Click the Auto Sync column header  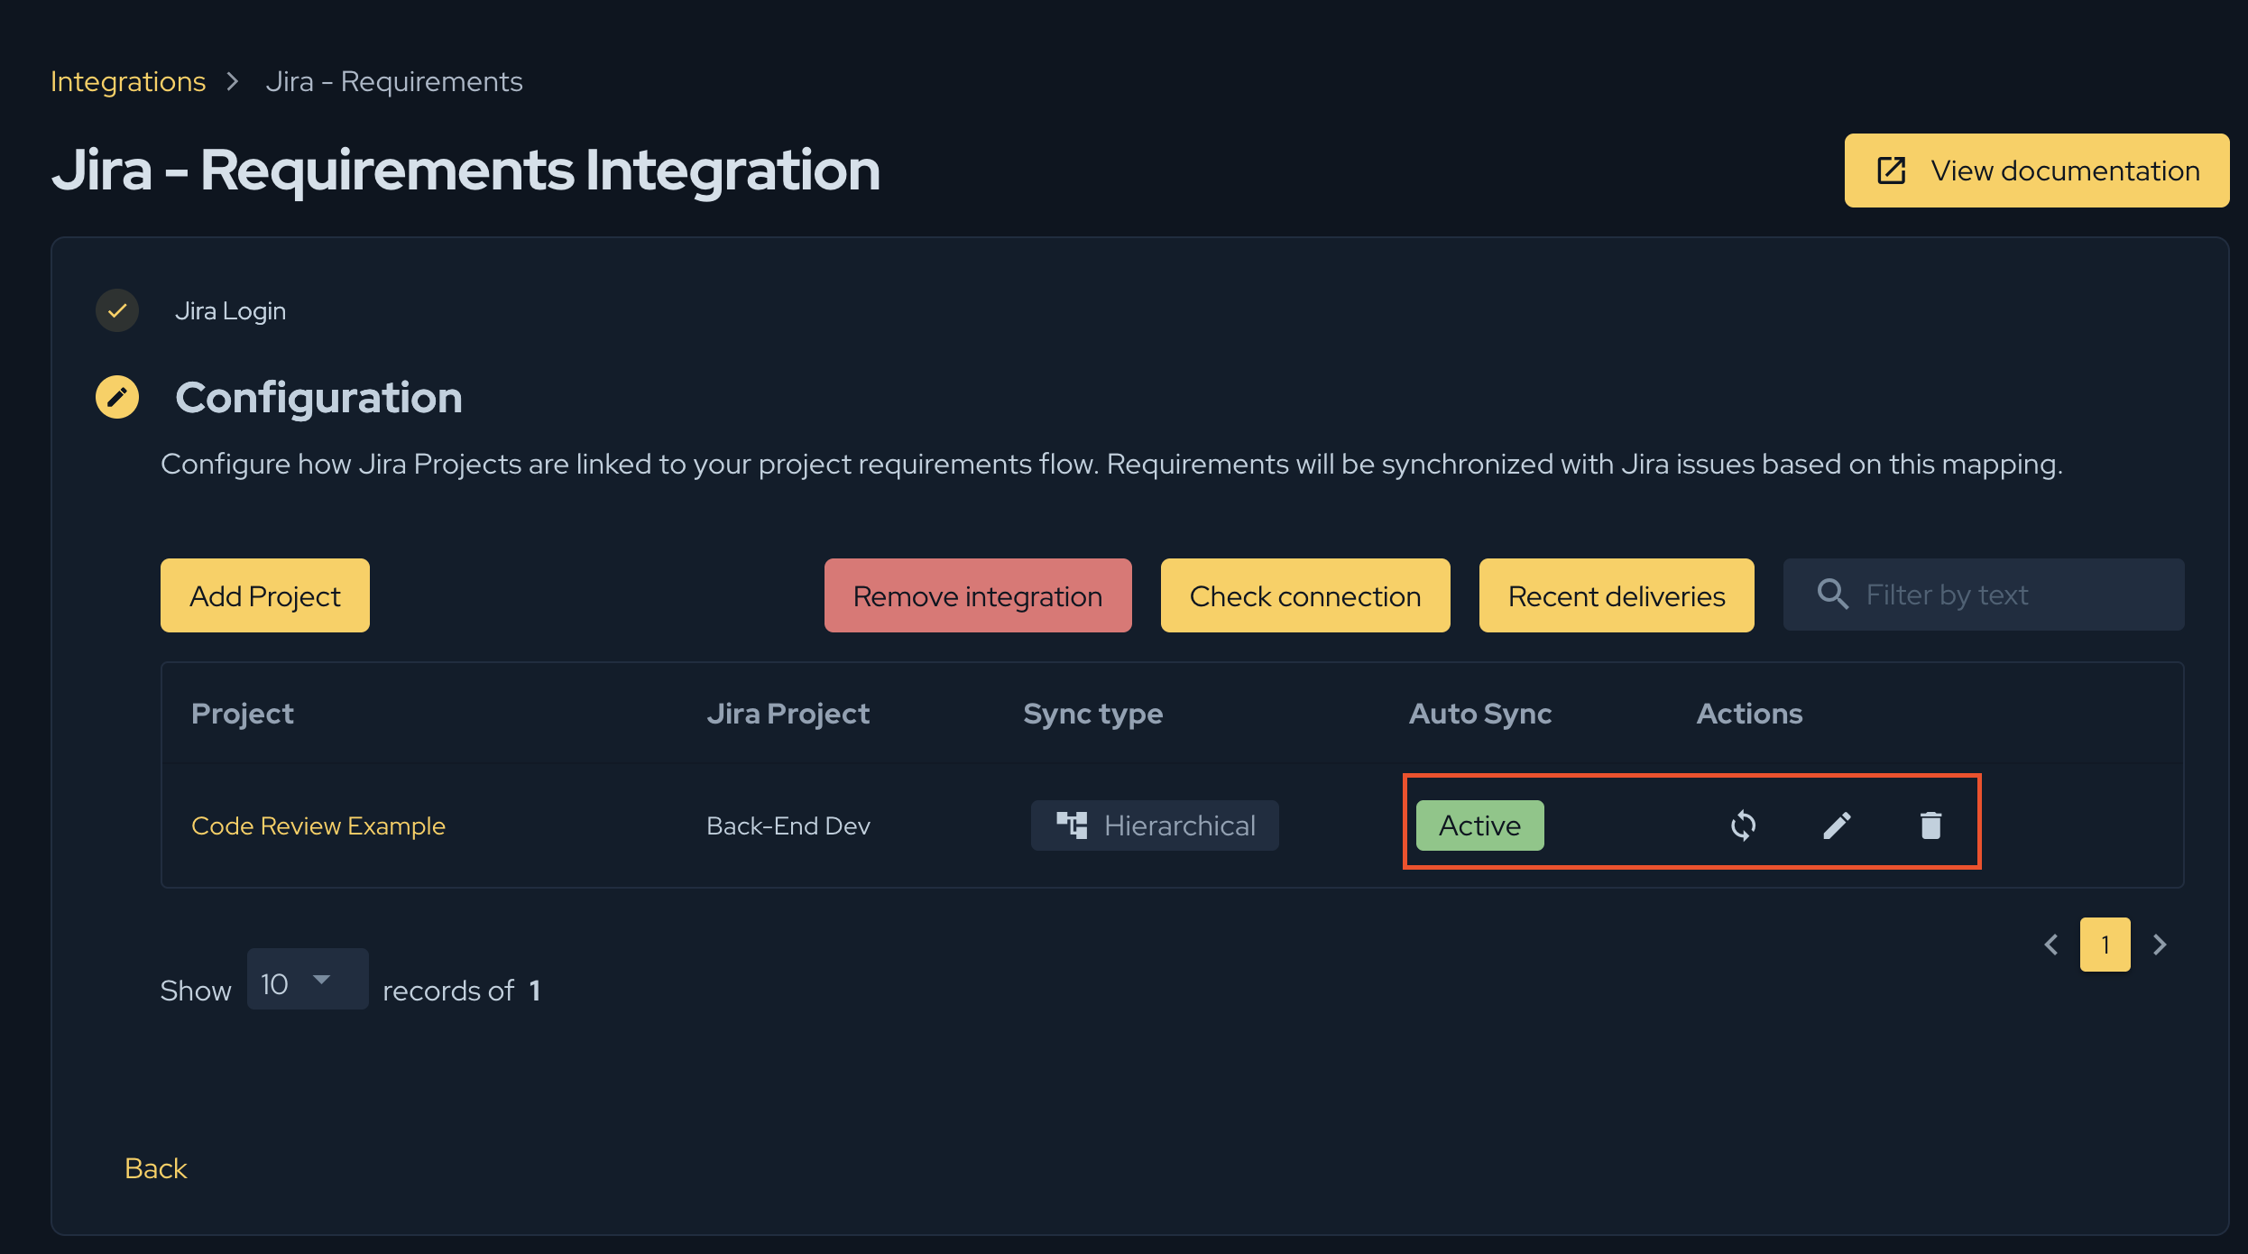pos(1480,714)
